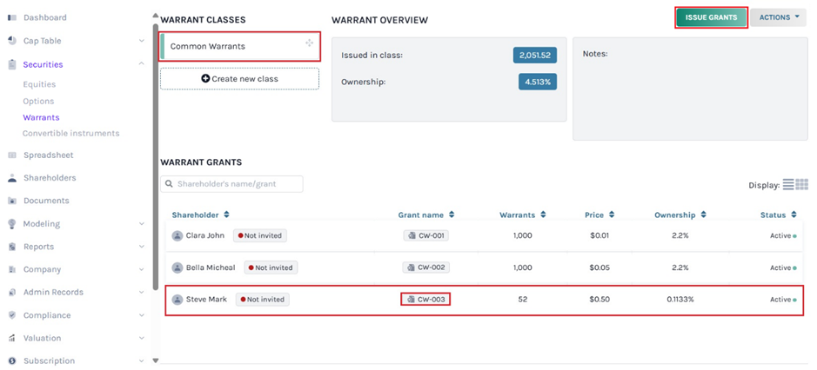Click the shareholder name/grant search field
Image resolution: width=817 pixels, height=370 pixels.
coord(237,184)
